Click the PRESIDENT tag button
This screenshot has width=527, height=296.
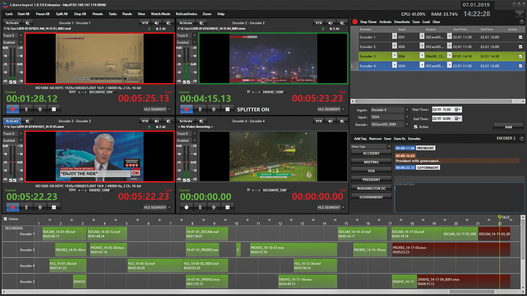(x=371, y=180)
